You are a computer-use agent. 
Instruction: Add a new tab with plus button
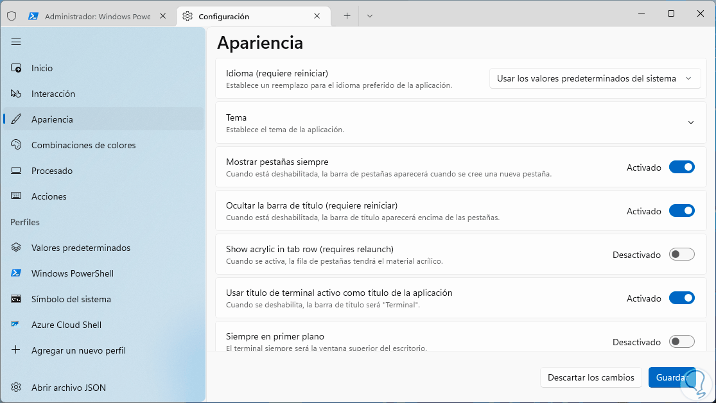347,16
